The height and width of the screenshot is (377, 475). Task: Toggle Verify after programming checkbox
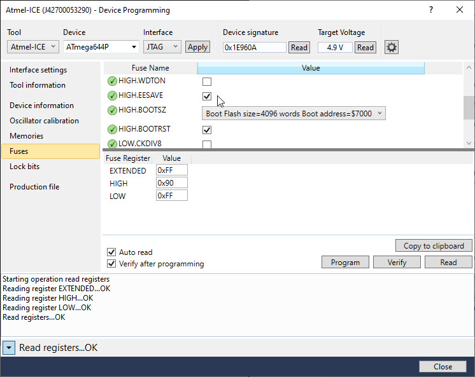(111, 264)
